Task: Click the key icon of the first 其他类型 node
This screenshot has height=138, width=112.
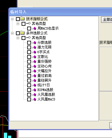Action: [28, 23]
